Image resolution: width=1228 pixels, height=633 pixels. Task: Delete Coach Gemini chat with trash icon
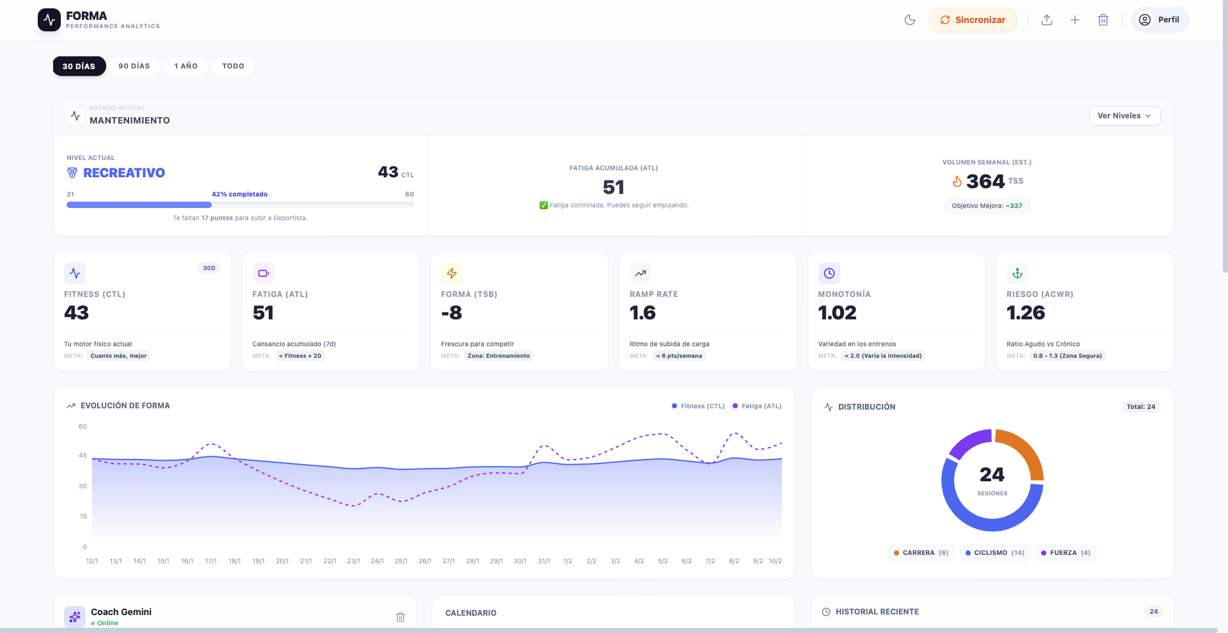[x=401, y=617]
